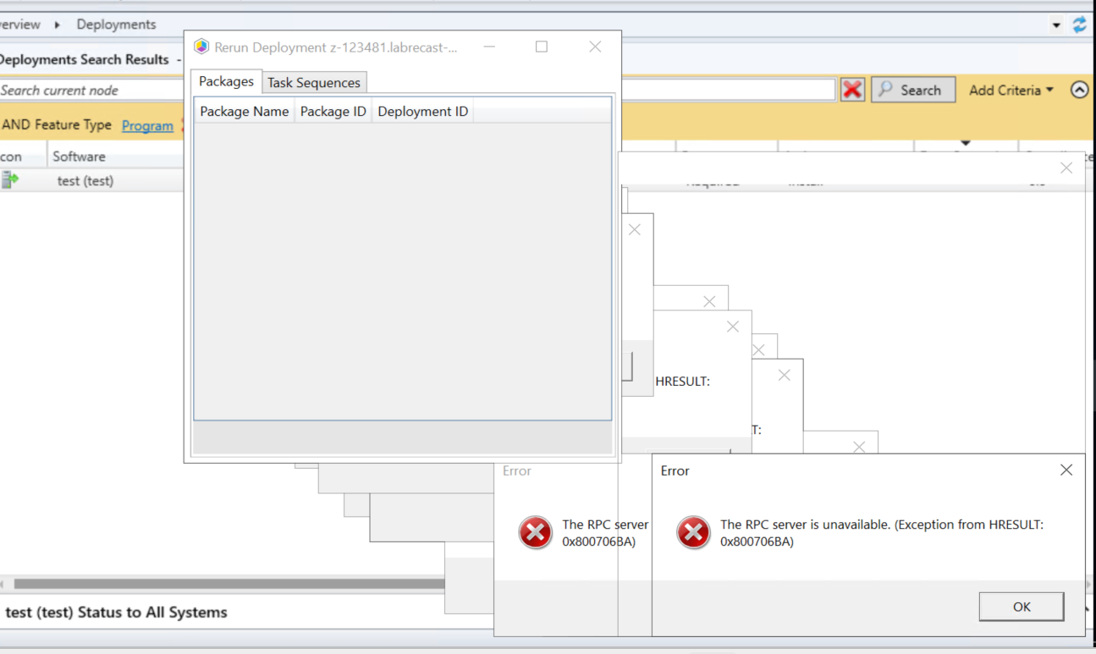Click the test (test) Status to All Systems heading
The image size is (1096, 654).
(x=116, y=612)
